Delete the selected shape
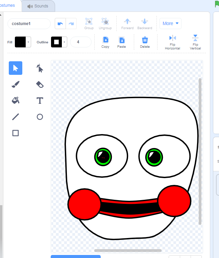This screenshot has height=258, width=219. pyautogui.click(x=145, y=42)
